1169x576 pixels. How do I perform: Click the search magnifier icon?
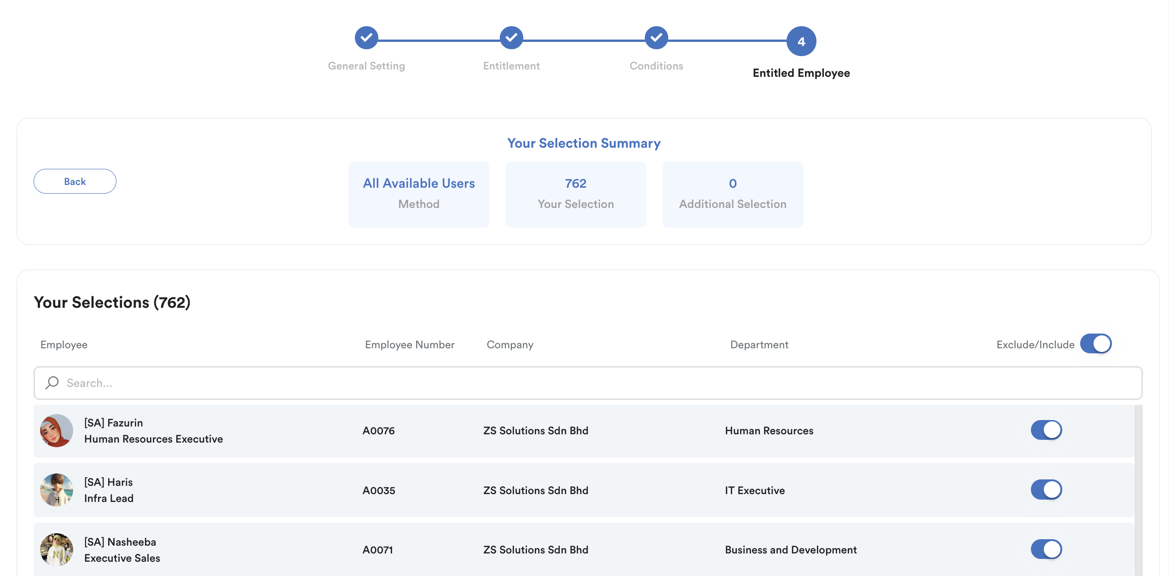52,383
